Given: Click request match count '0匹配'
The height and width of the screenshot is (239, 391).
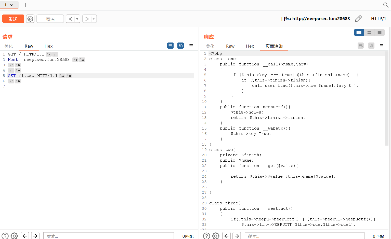Looking at the screenshot, I should [x=188, y=236].
